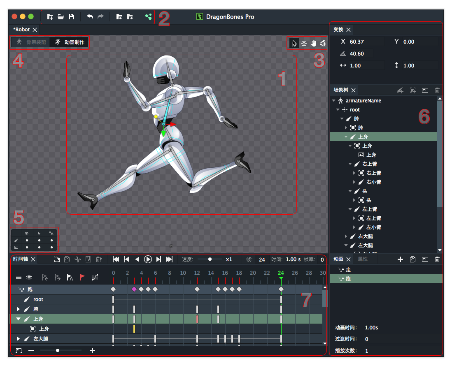Toggle the expand-all list icon in timeline

[29, 277]
